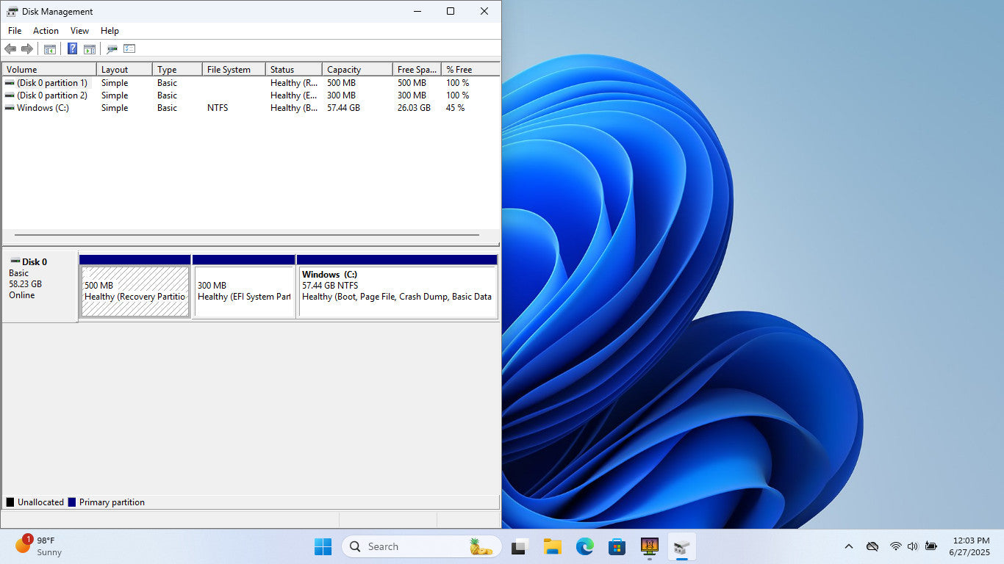Click the OneDrive cloud tray icon
Viewport: 1004px width, 564px height.
tap(872, 546)
